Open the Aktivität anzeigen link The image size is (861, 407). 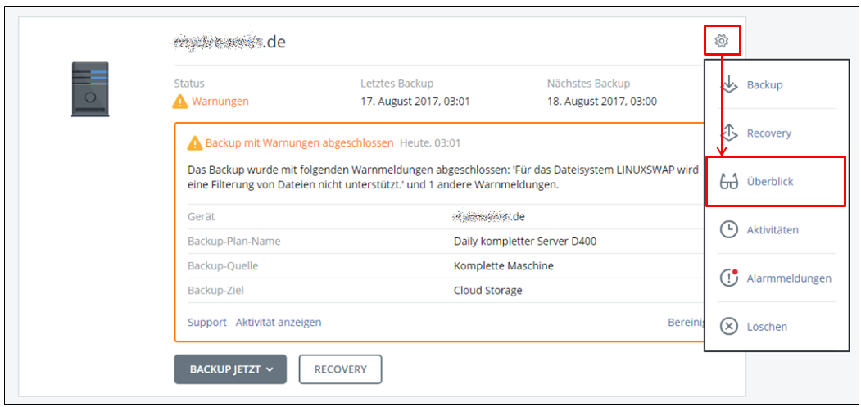coord(279,323)
